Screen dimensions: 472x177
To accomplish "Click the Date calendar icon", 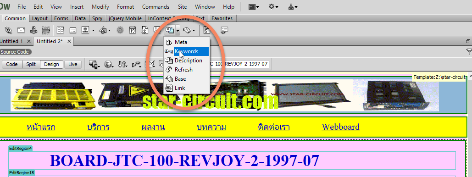I will point(133,30).
